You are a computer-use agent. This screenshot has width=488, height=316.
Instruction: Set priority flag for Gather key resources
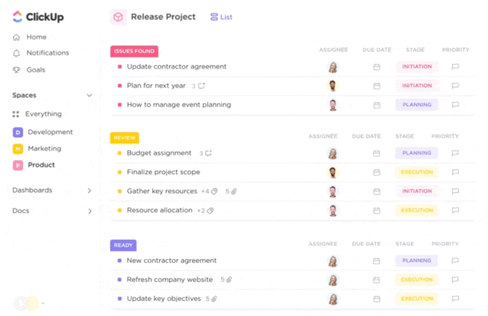coord(455,191)
